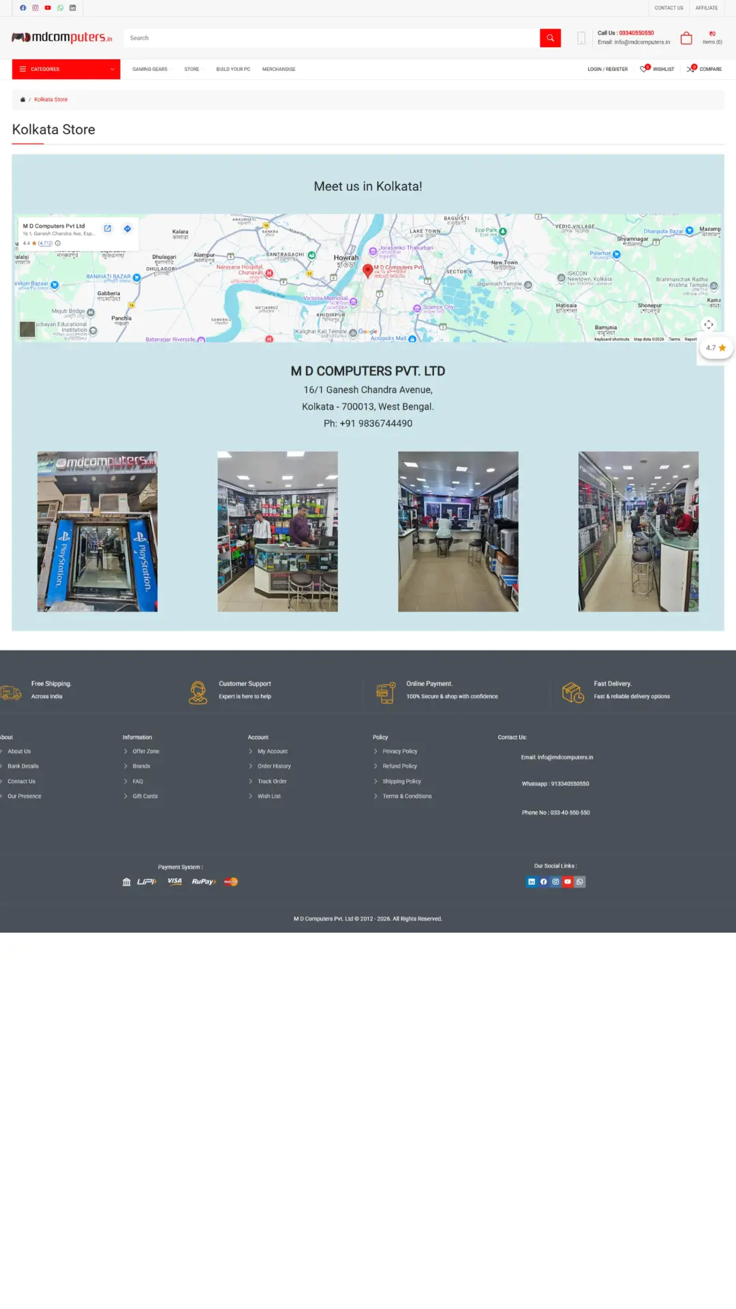The height and width of the screenshot is (1309, 736).
Task: Open footer Track Order link
Action: 272,781
